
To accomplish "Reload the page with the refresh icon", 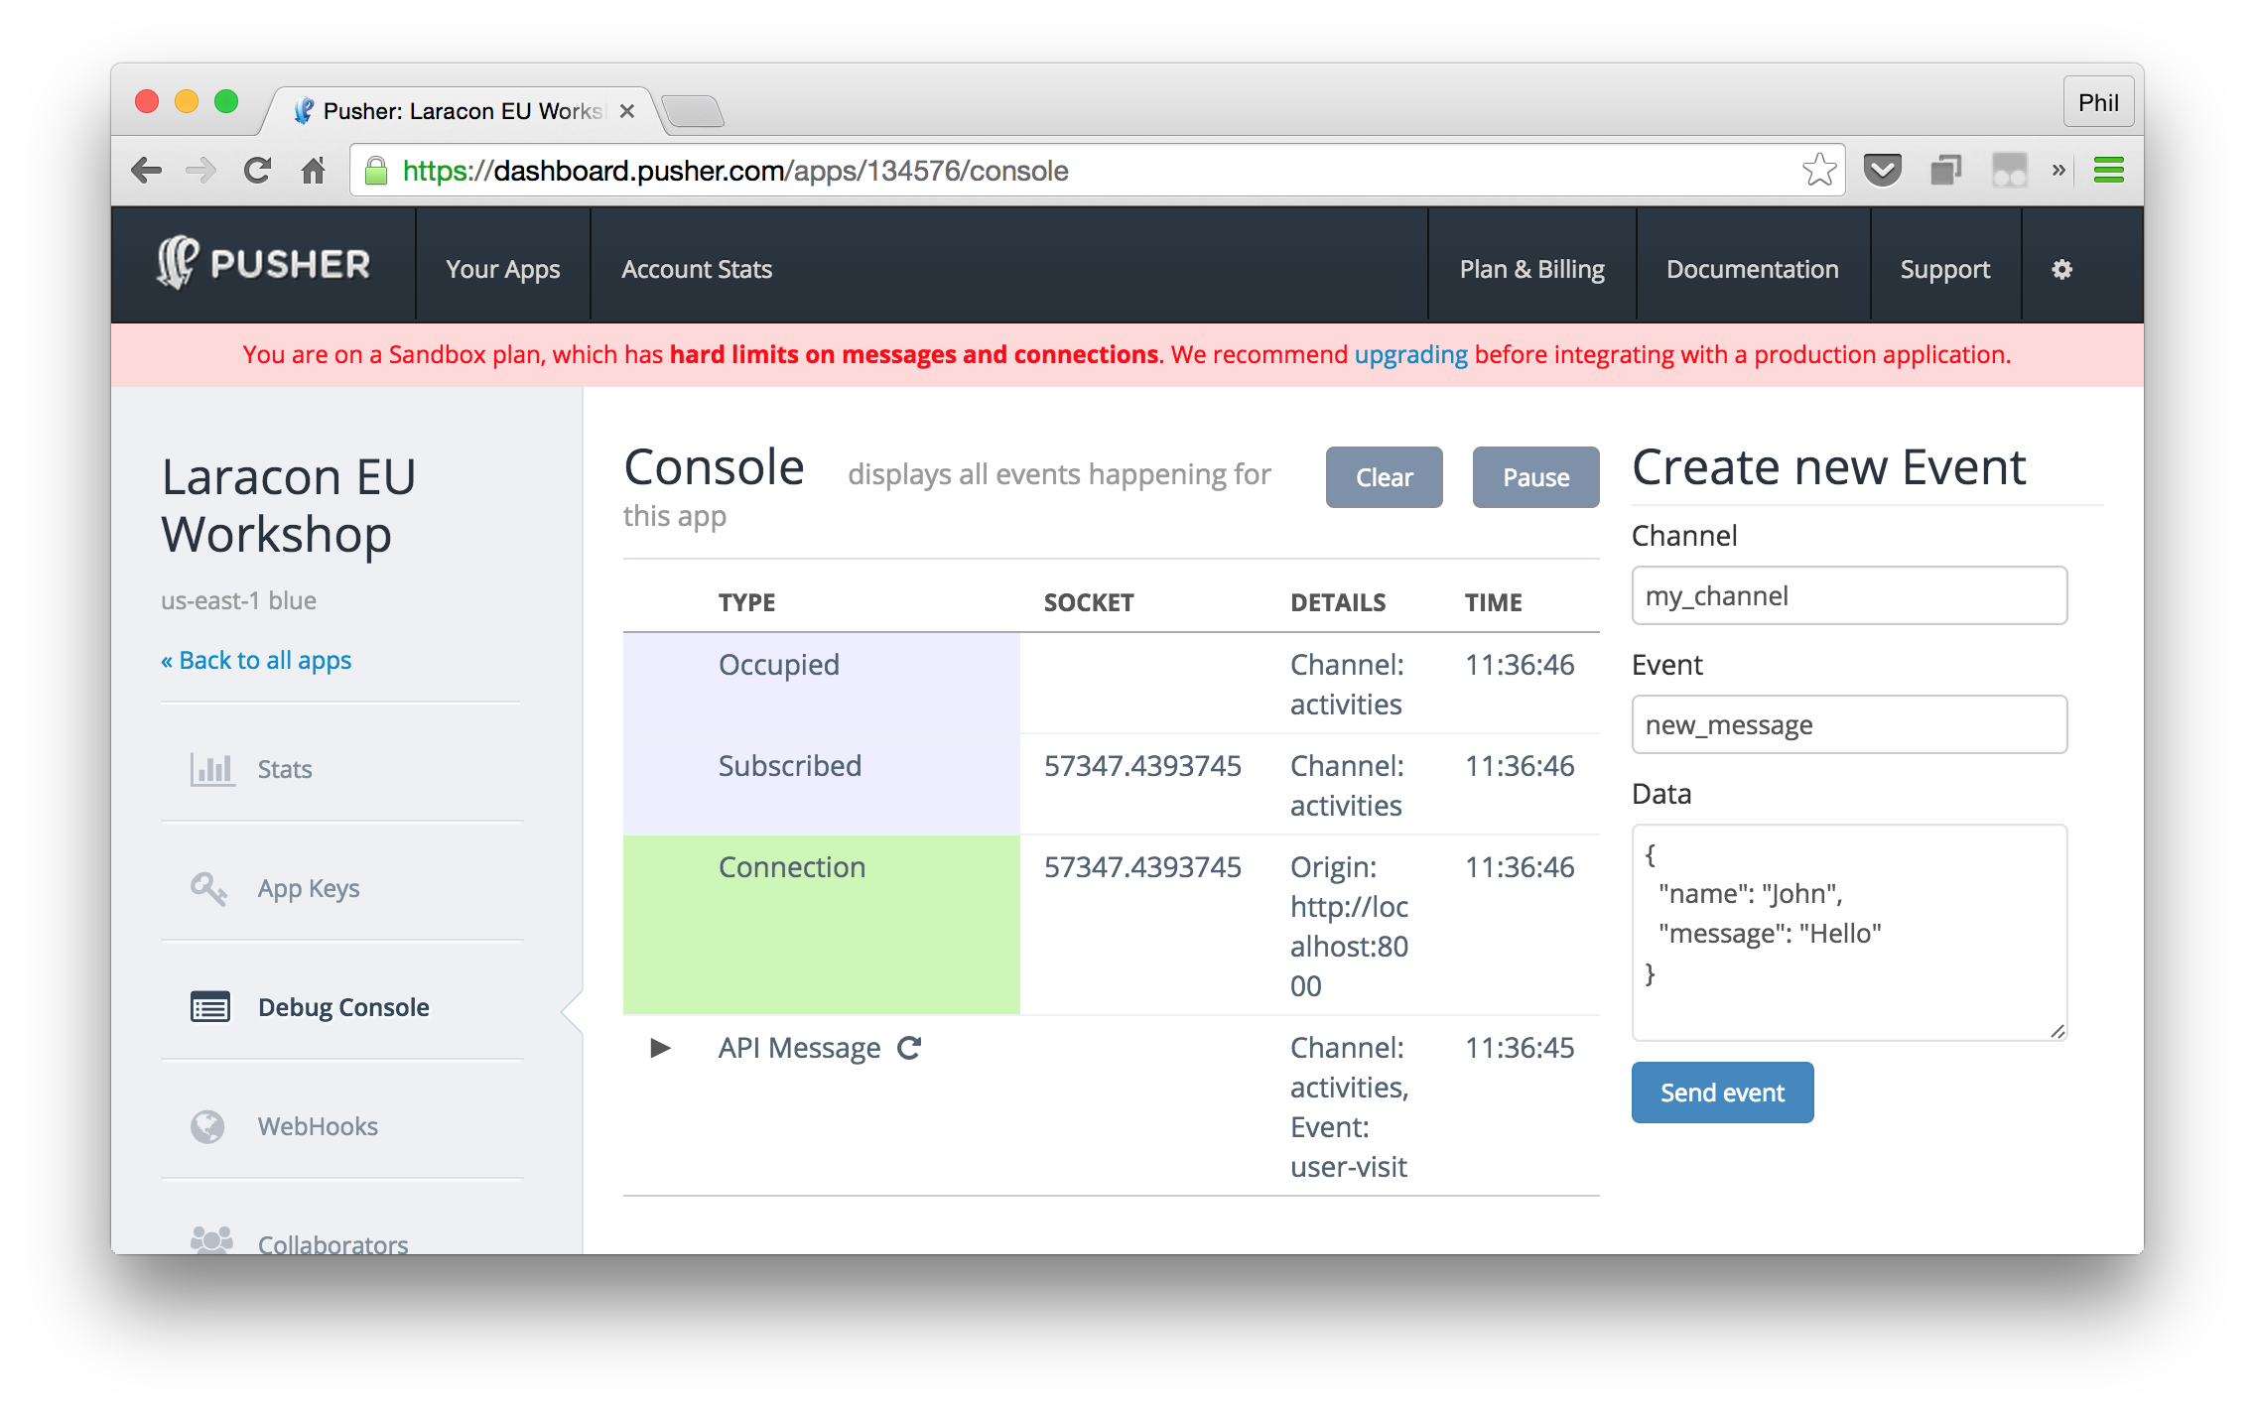I will point(258,171).
